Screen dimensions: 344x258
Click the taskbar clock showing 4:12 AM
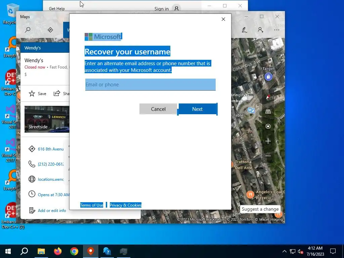315,251
